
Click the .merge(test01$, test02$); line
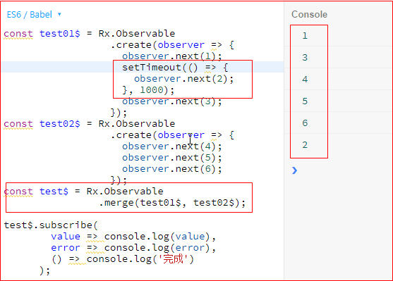[x=172, y=203]
